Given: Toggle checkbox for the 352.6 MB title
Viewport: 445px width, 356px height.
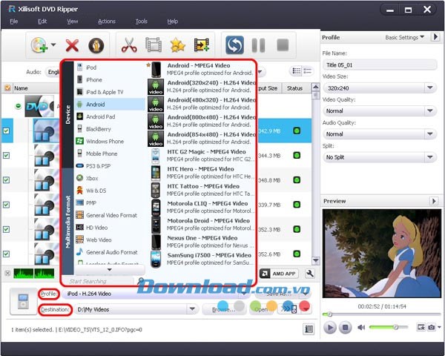Looking at the screenshot, I should [6, 254].
